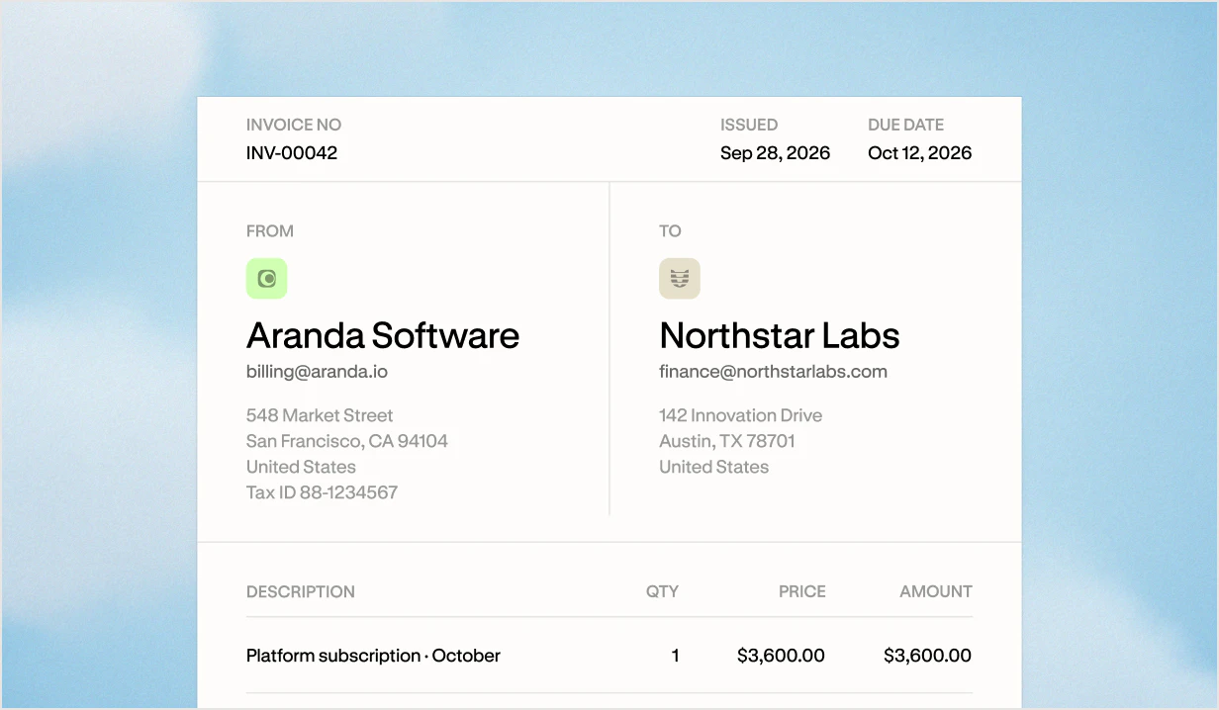The height and width of the screenshot is (710, 1219).
Task: Click Austin, TX 78701 line
Action: point(727,441)
